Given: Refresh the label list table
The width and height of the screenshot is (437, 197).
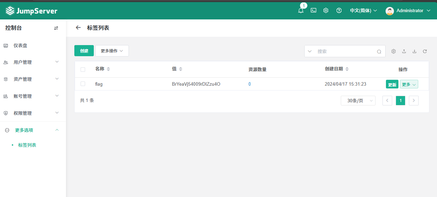Looking at the screenshot, I should tap(425, 51).
